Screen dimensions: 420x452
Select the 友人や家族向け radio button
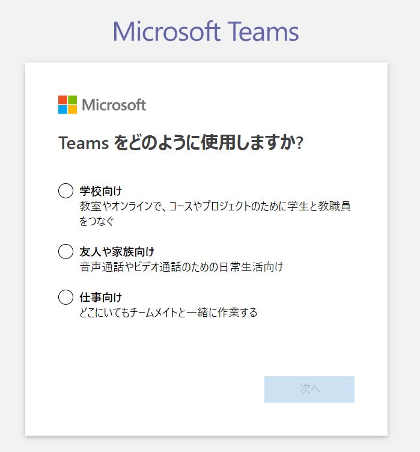pos(65,251)
